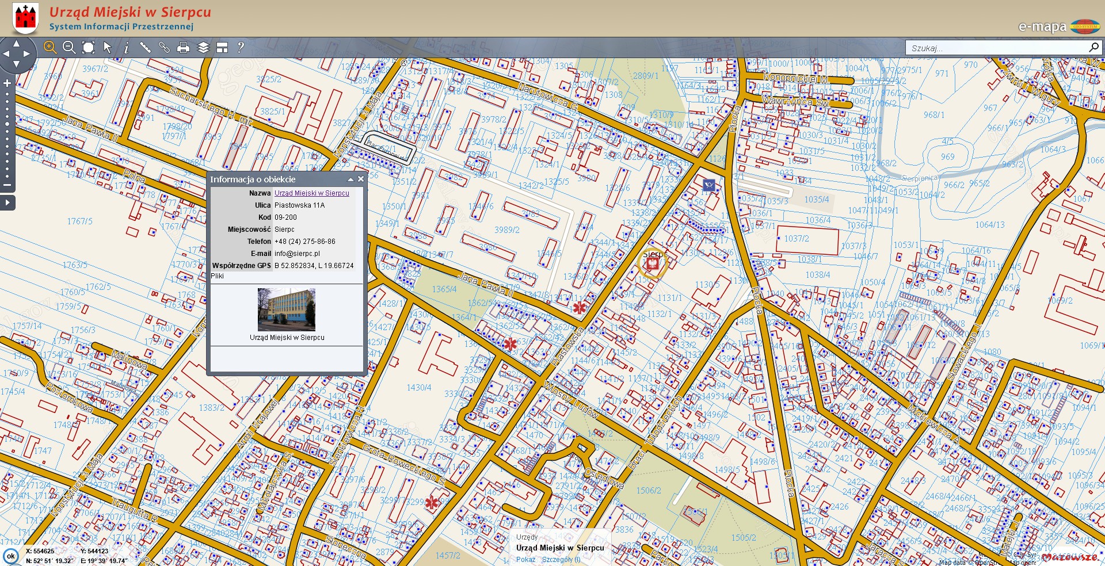Expand the left side panel arrow
Viewport: 1105px width, 566px height.
coord(7,202)
